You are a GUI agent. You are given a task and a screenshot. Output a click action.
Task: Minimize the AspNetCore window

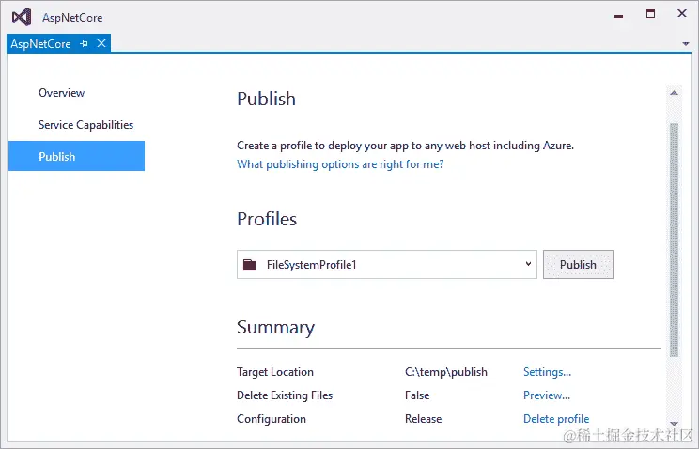pos(618,16)
